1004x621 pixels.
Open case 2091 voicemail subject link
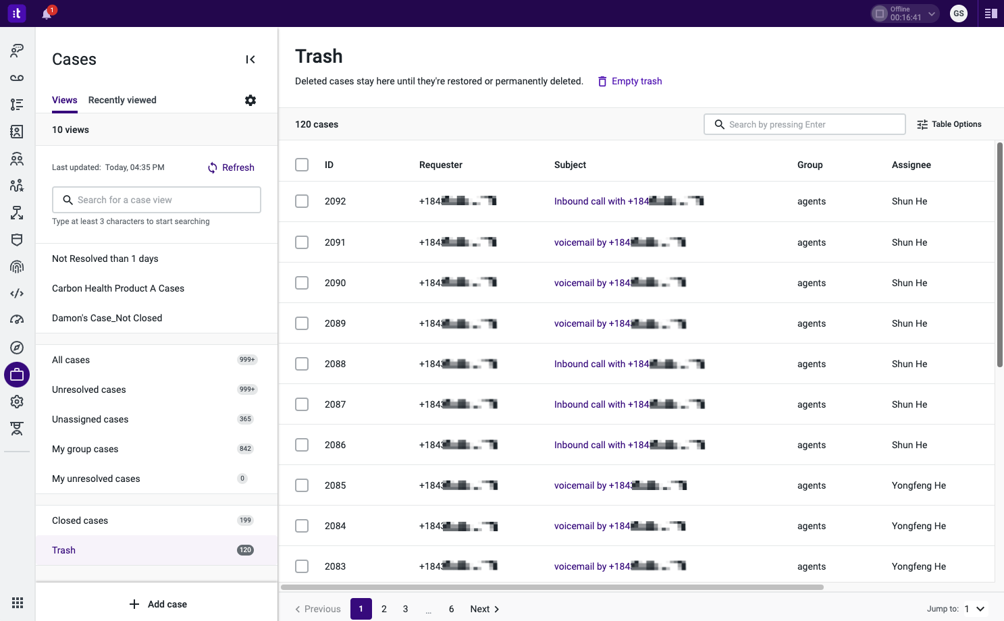(620, 242)
